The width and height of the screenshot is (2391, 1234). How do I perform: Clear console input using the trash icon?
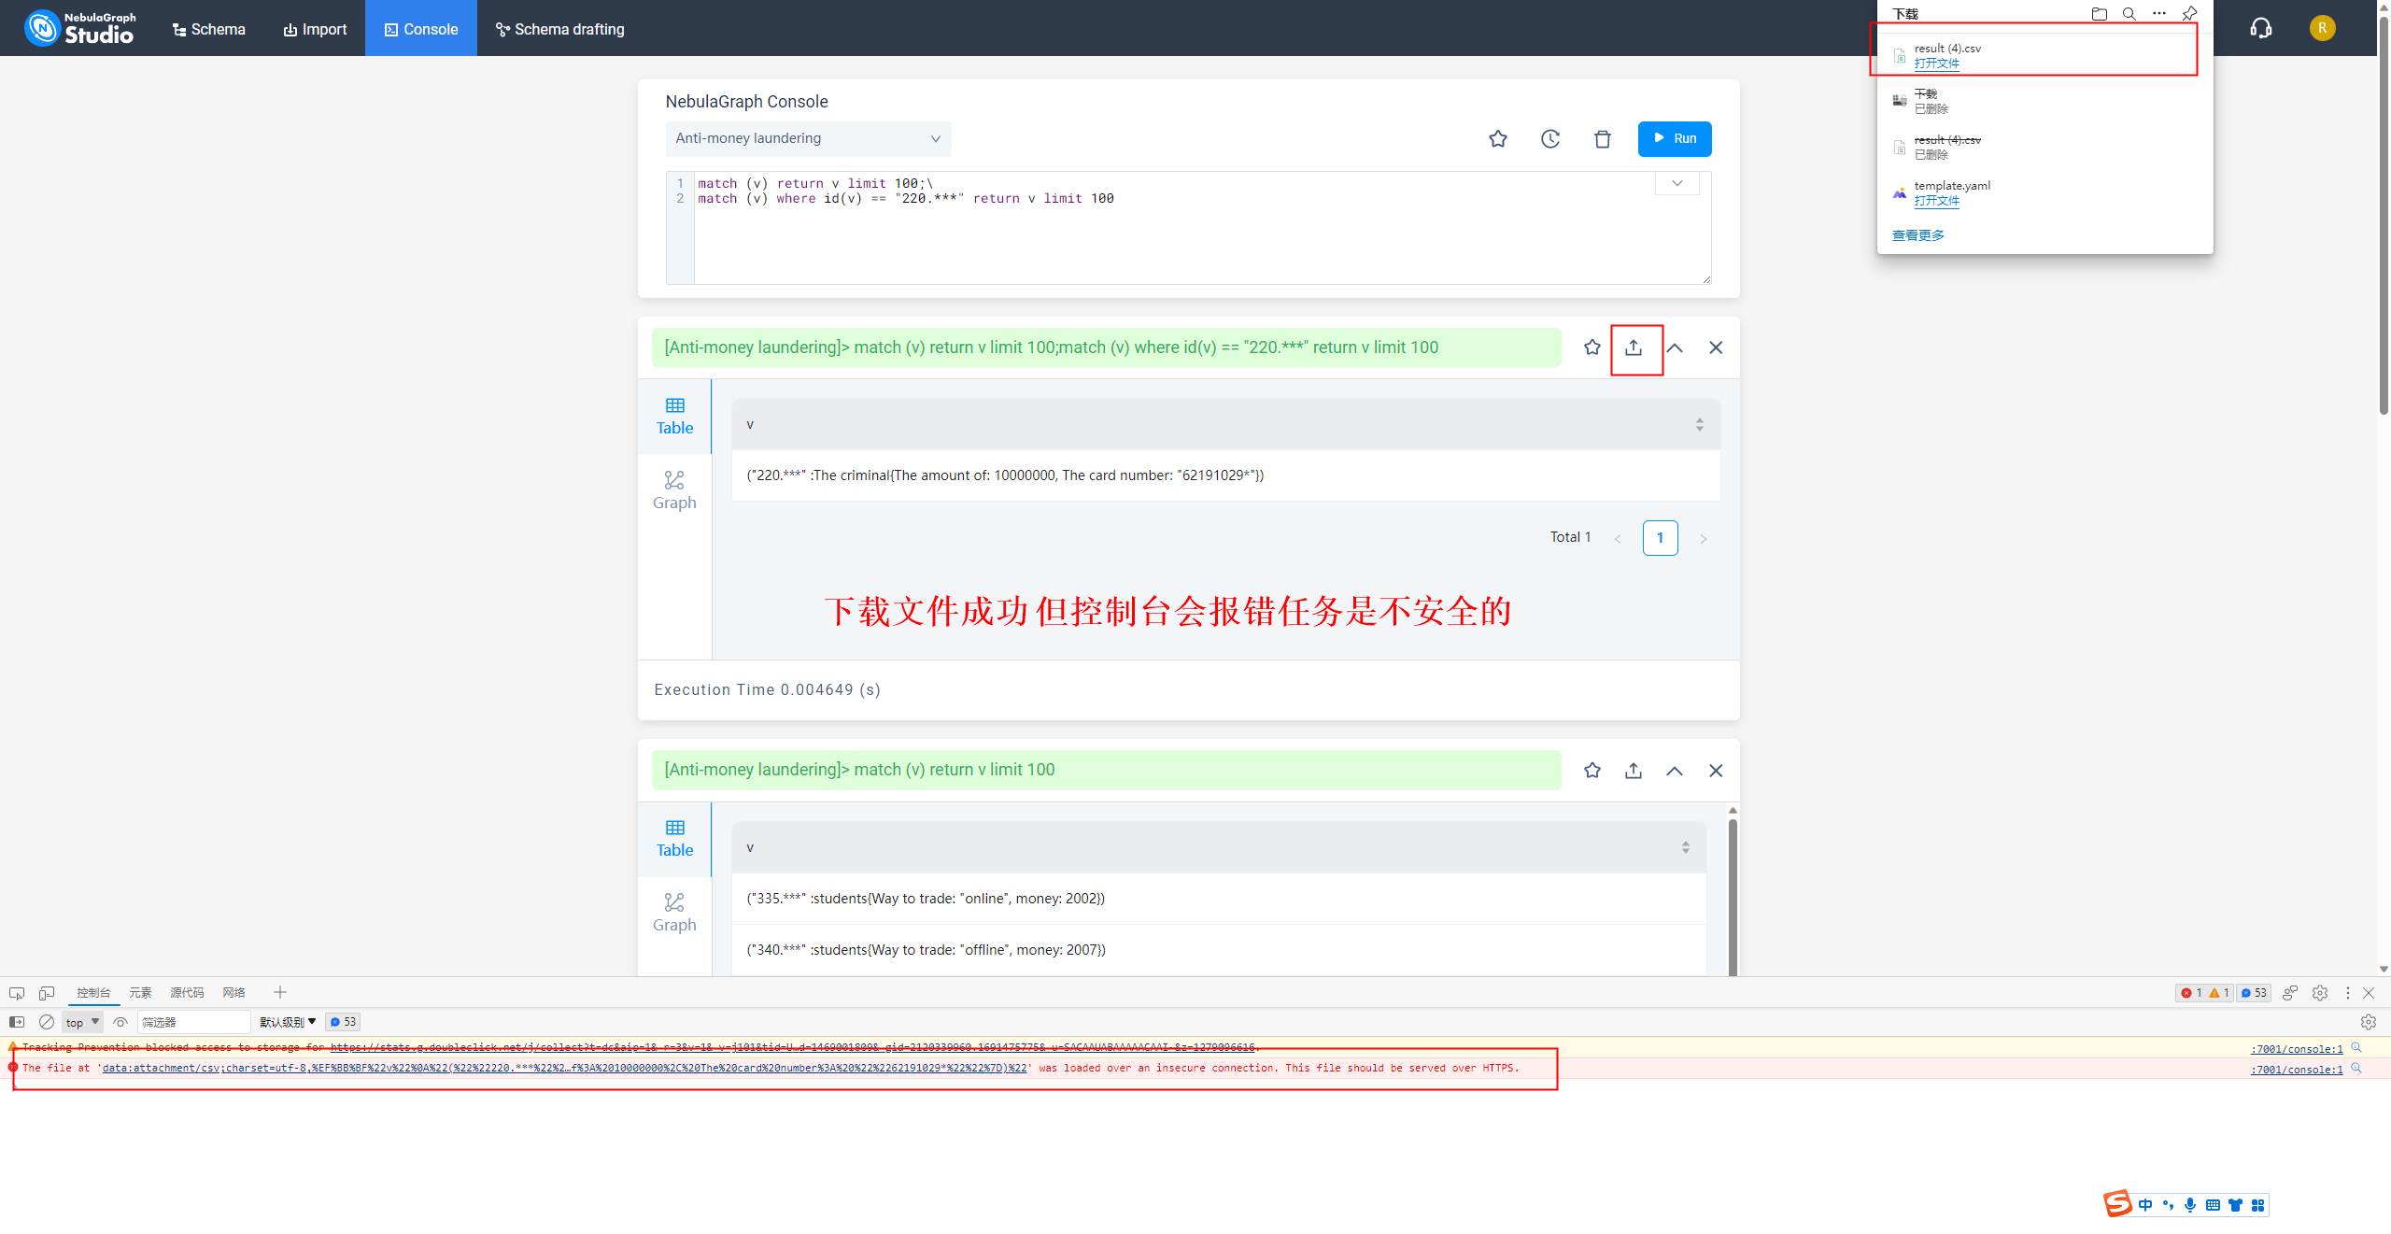1603,138
